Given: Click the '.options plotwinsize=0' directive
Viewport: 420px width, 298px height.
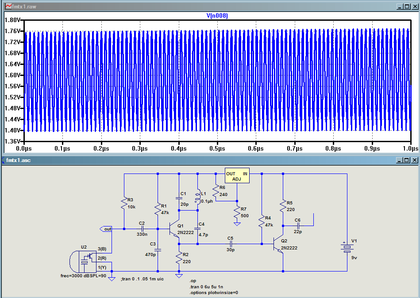Looking at the screenshot, I should pyautogui.click(x=214, y=293).
